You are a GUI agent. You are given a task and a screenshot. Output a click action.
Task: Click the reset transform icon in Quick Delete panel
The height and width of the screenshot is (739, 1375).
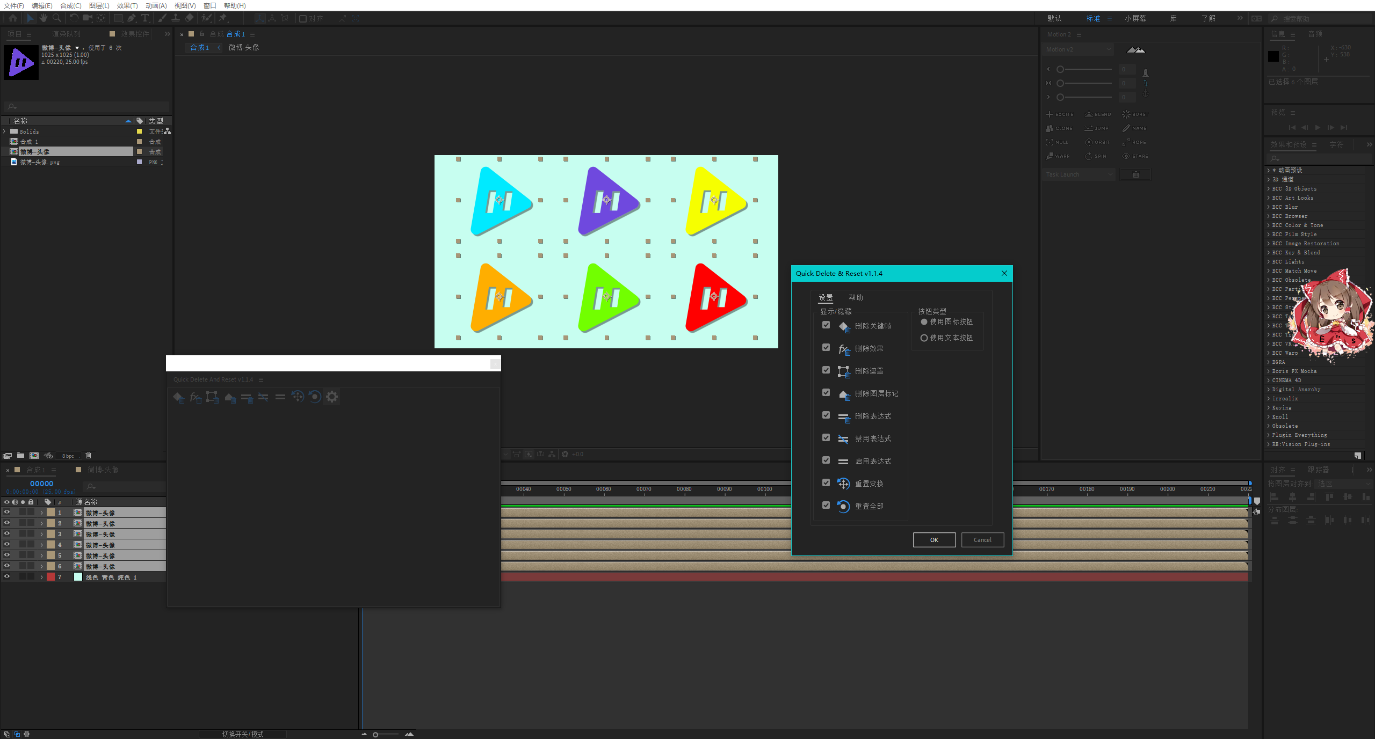tap(298, 397)
